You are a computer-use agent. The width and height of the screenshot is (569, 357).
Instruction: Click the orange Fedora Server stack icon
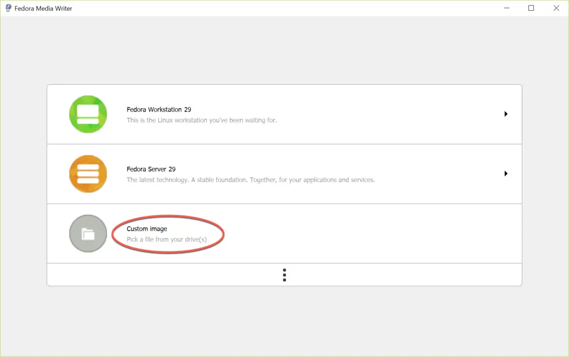click(x=88, y=174)
